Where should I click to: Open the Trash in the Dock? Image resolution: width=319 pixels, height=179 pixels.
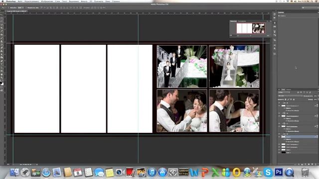[x=305, y=173]
